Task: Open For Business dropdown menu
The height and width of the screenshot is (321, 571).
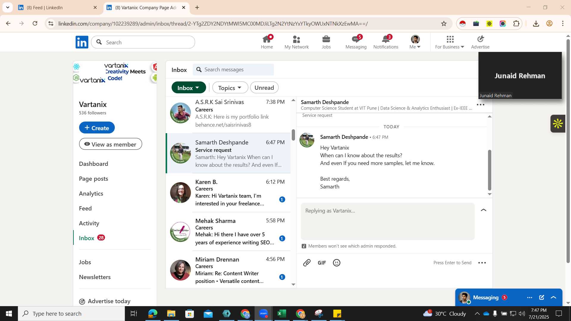Action: 449,42
